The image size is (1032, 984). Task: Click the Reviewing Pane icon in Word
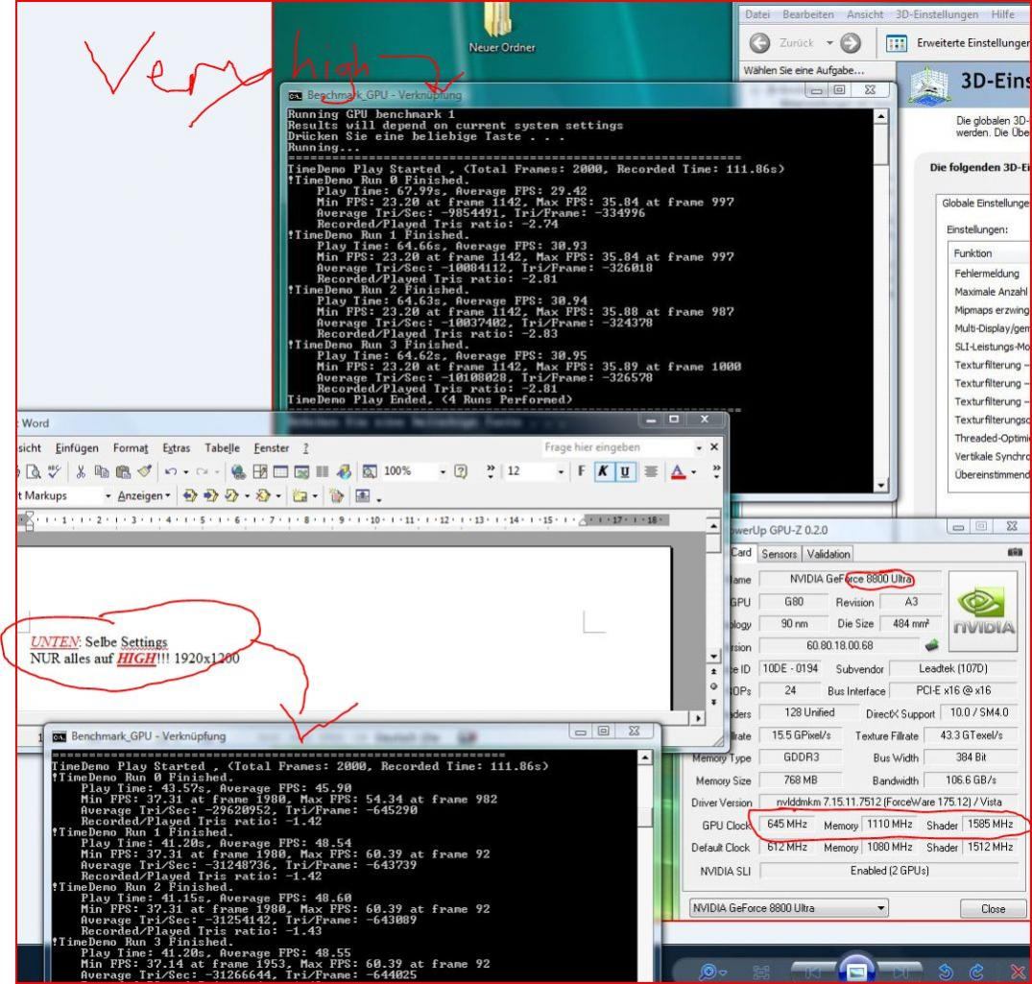pos(363,495)
